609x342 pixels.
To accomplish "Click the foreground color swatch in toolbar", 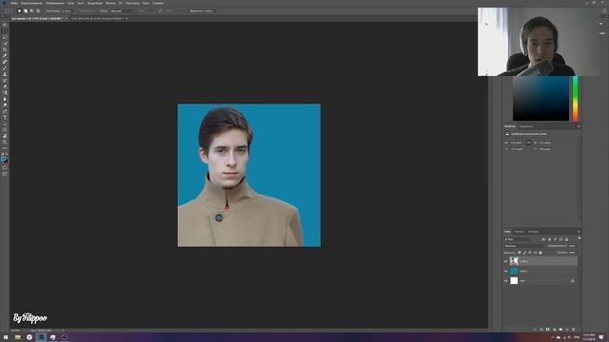I will 4,159.
